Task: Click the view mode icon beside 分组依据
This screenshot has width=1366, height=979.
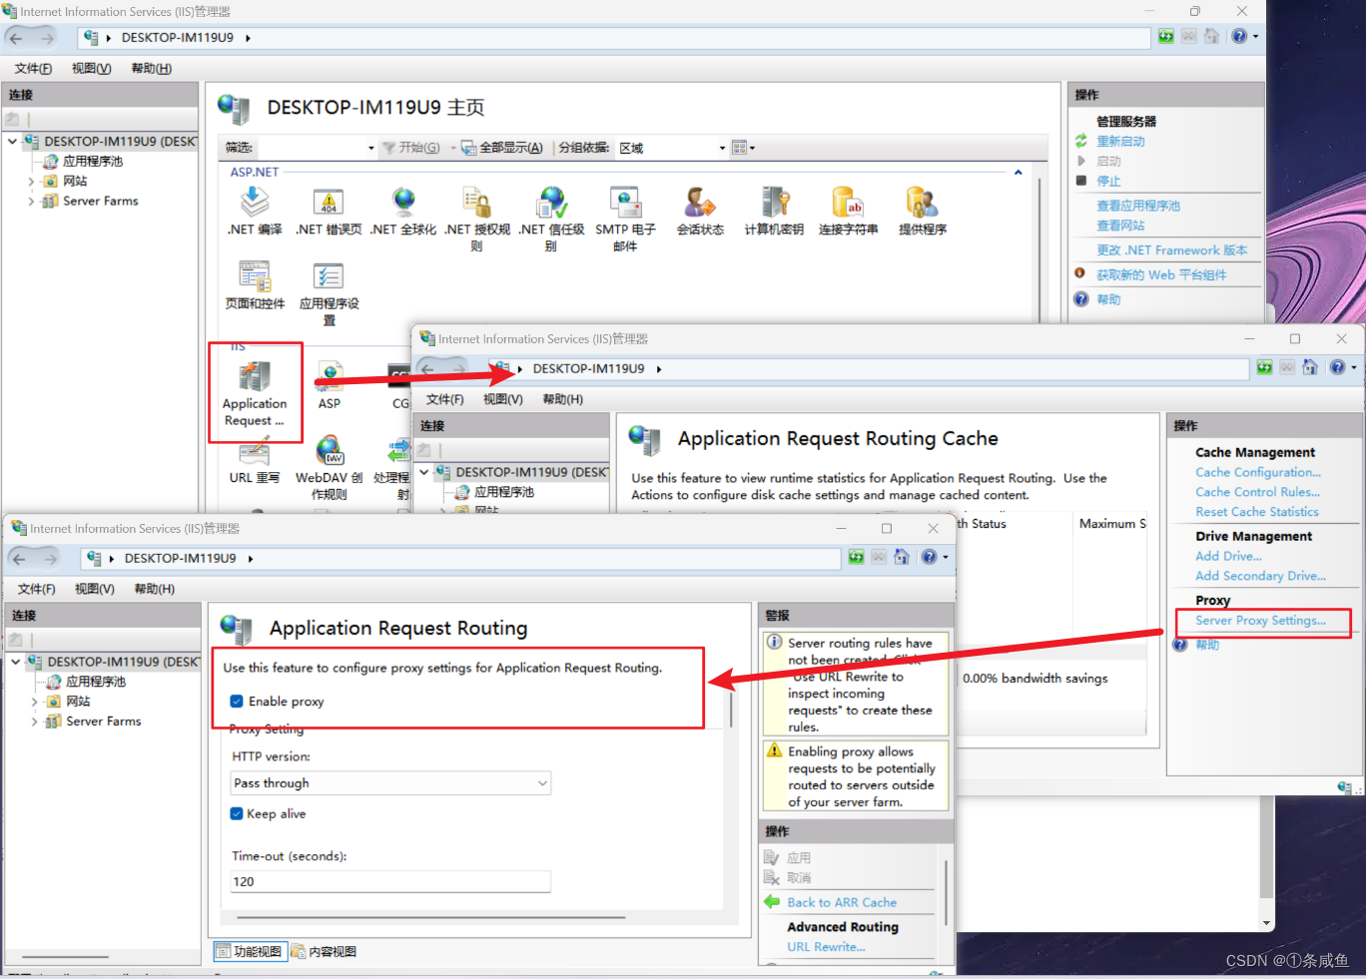Action: [741, 148]
